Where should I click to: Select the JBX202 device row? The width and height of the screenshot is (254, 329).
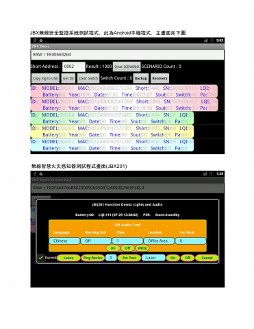[112, 145]
